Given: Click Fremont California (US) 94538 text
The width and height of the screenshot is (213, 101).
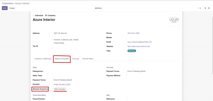Looking at the screenshot, I should (x=66, y=40).
